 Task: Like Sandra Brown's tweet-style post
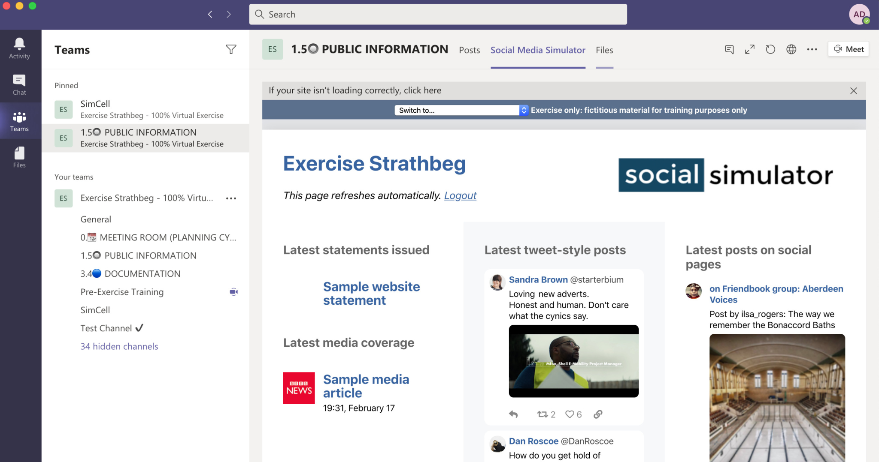click(x=570, y=414)
